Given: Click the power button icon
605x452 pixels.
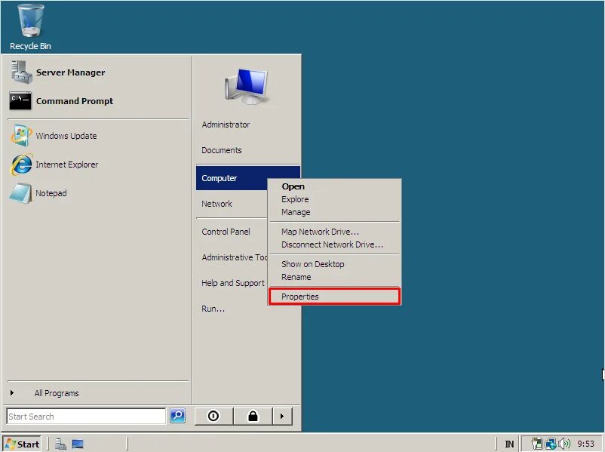Looking at the screenshot, I should point(213,416).
